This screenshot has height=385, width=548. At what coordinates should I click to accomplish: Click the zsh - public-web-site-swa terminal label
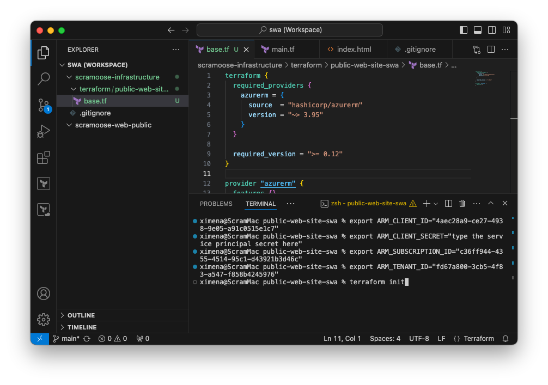point(368,203)
